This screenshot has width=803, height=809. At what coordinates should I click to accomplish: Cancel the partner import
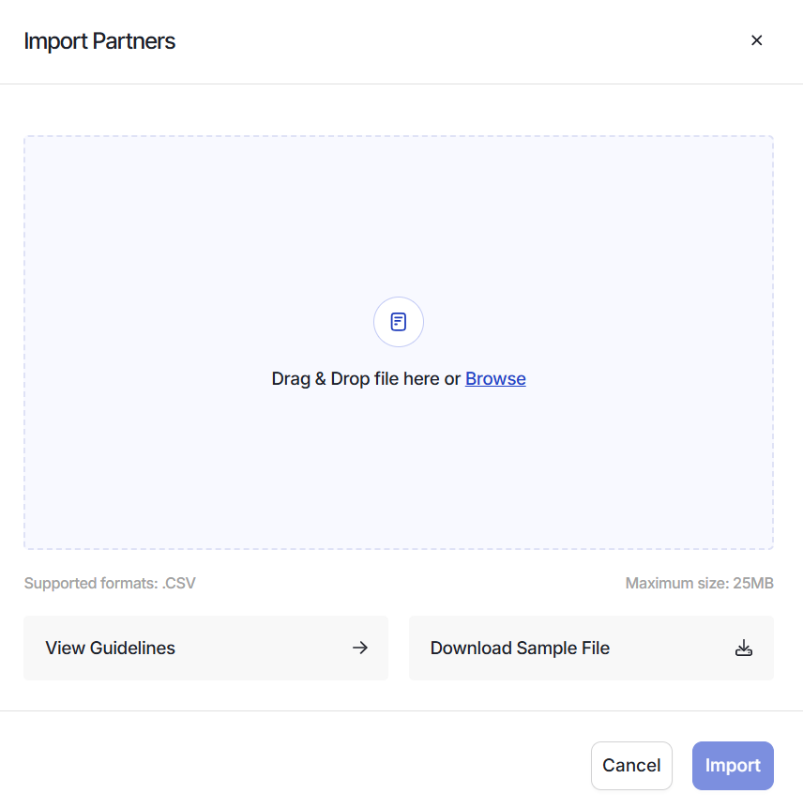coord(631,766)
